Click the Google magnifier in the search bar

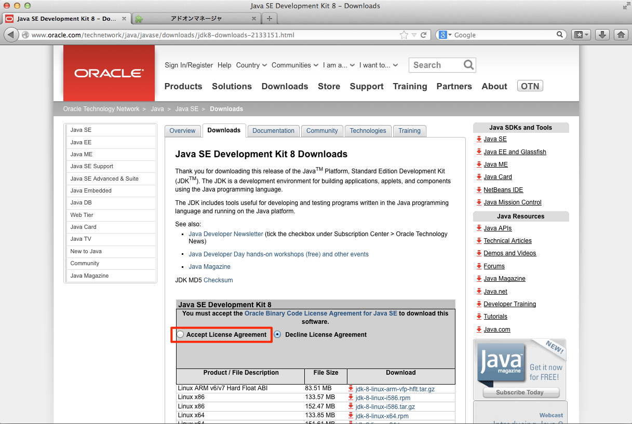tap(559, 35)
